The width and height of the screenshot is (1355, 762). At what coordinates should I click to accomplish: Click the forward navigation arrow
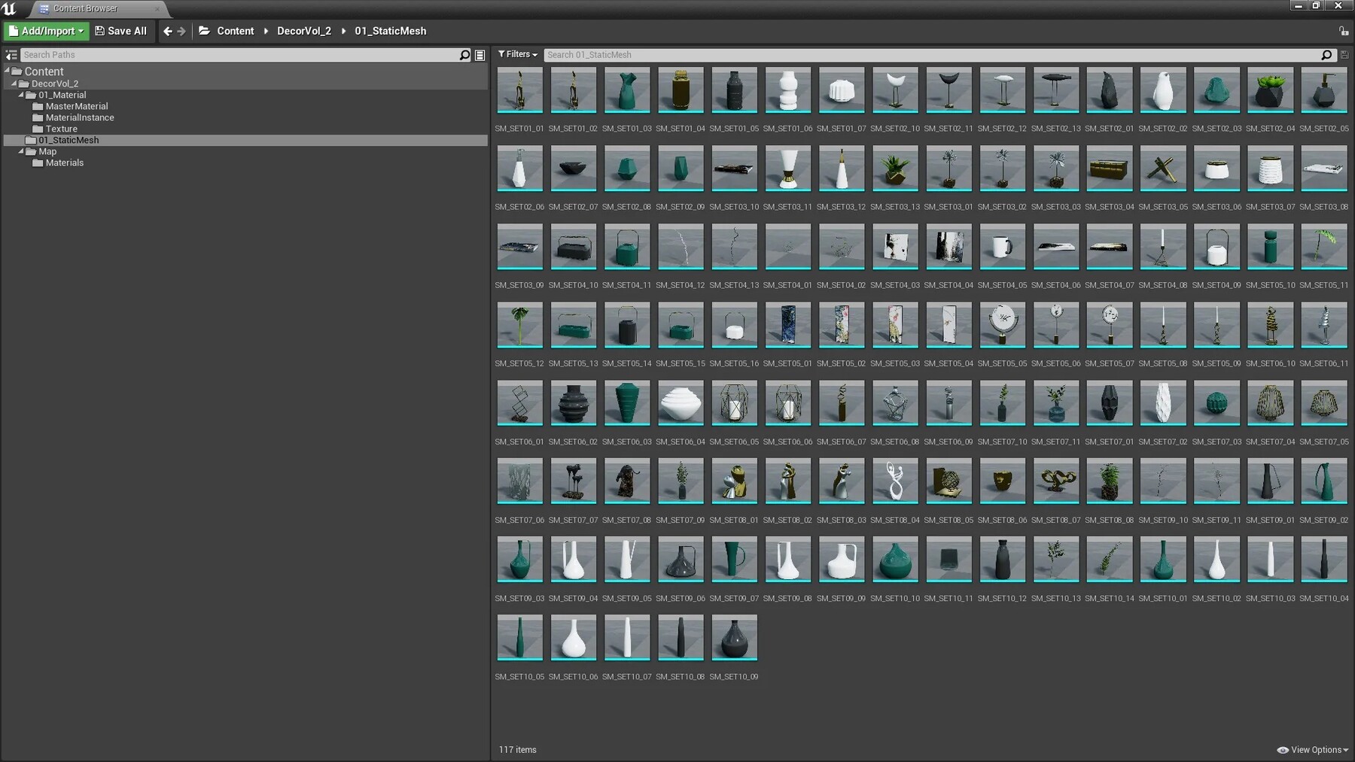click(182, 31)
